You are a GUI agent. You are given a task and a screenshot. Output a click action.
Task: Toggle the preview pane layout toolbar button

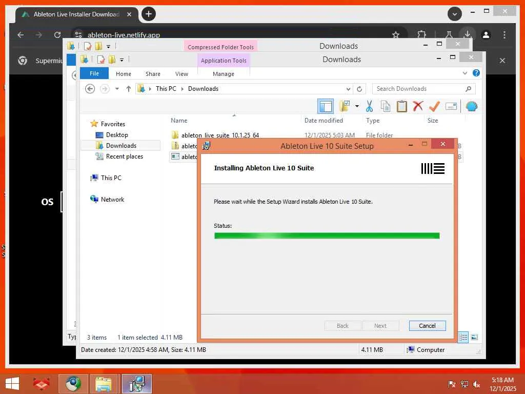tap(326, 107)
